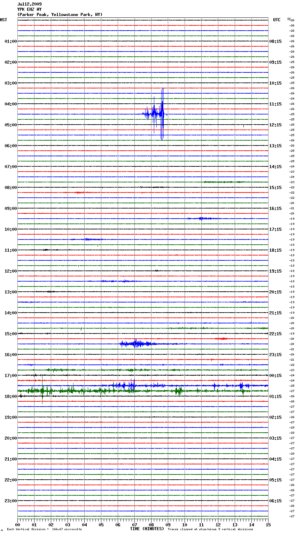
Task: Click the '15:00' MST hour label
Action: pyautogui.click(x=11, y=334)
